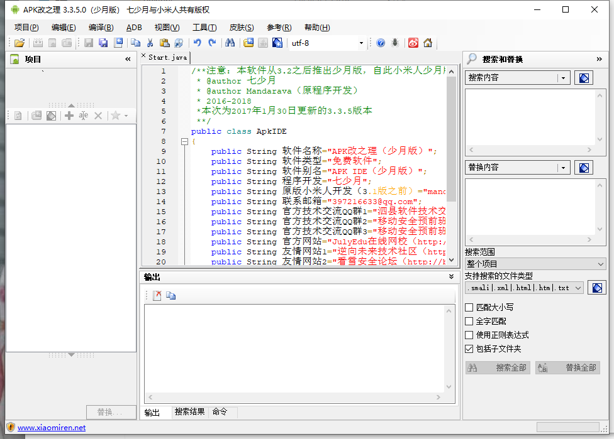Click the blue icon beside replace content box
This screenshot has height=439, width=614.
click(583, 168)
